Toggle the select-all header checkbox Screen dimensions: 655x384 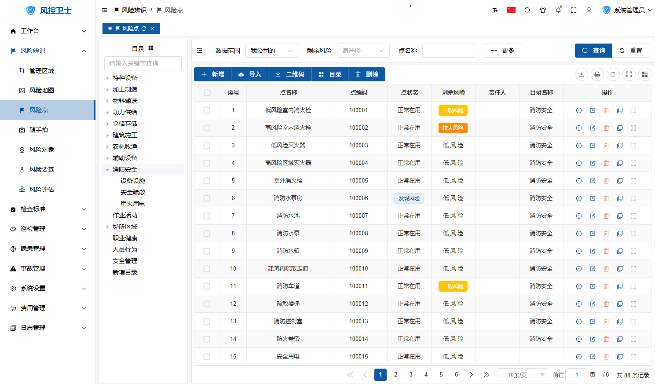[x=207, y=93]
